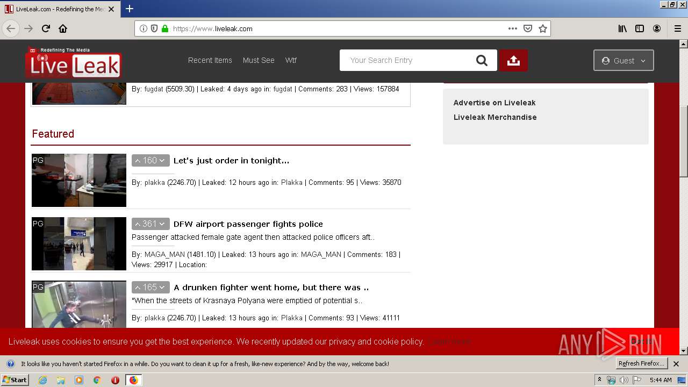Viewport: 688px width, 387px height.
Task: Open the Firefox home page
Action: click(x=63, y=28)
